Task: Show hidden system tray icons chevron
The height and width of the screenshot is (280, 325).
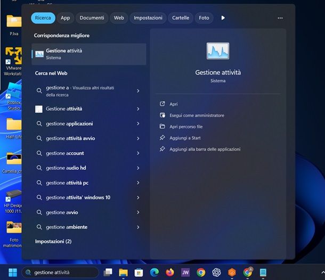Action: coord(323,273)
